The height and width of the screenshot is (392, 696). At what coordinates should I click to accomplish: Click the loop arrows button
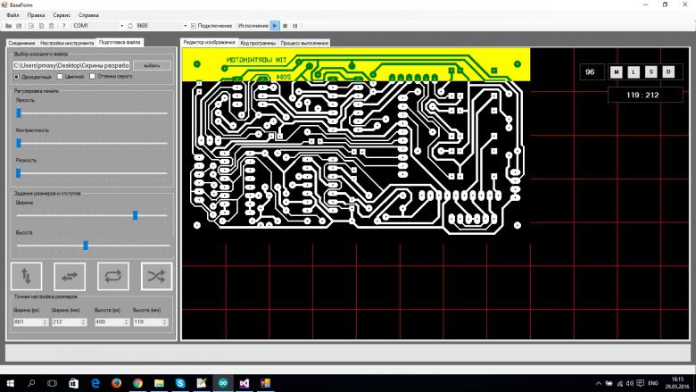tap(113, 276)
